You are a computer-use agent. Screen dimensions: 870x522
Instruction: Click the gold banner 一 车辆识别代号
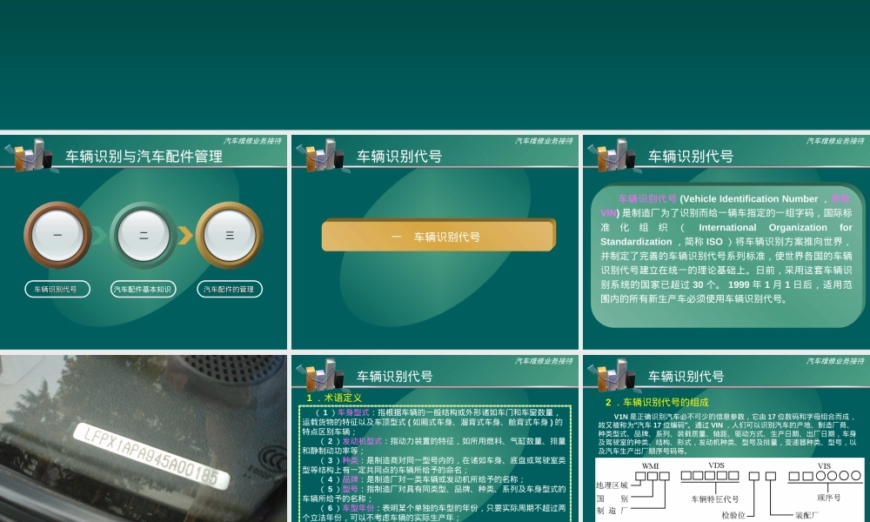438,236
